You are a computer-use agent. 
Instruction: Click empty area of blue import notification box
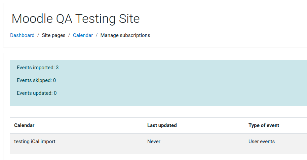[176, 83]
